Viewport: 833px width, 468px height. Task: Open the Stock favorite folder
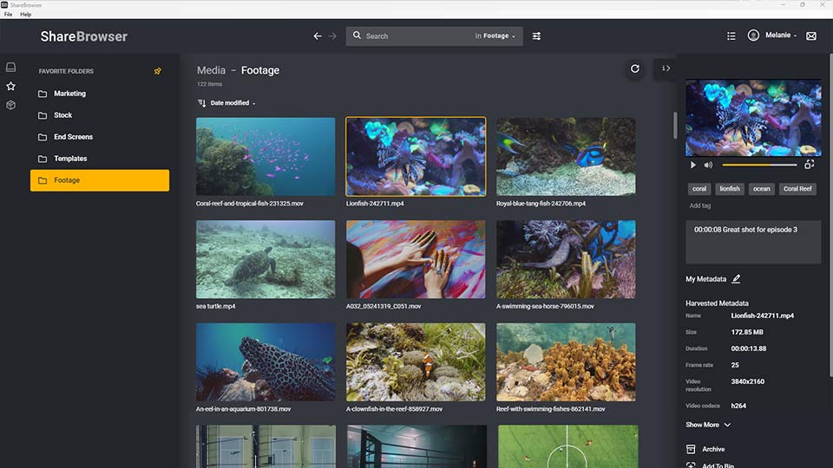100,115
